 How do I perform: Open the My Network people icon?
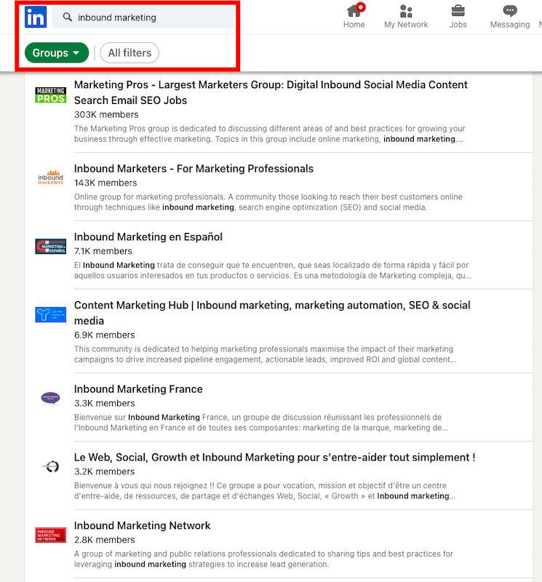pyautogui.click(x=406, y=11)
